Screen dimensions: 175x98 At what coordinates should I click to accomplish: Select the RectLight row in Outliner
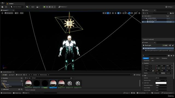click(x=158, y=22)
